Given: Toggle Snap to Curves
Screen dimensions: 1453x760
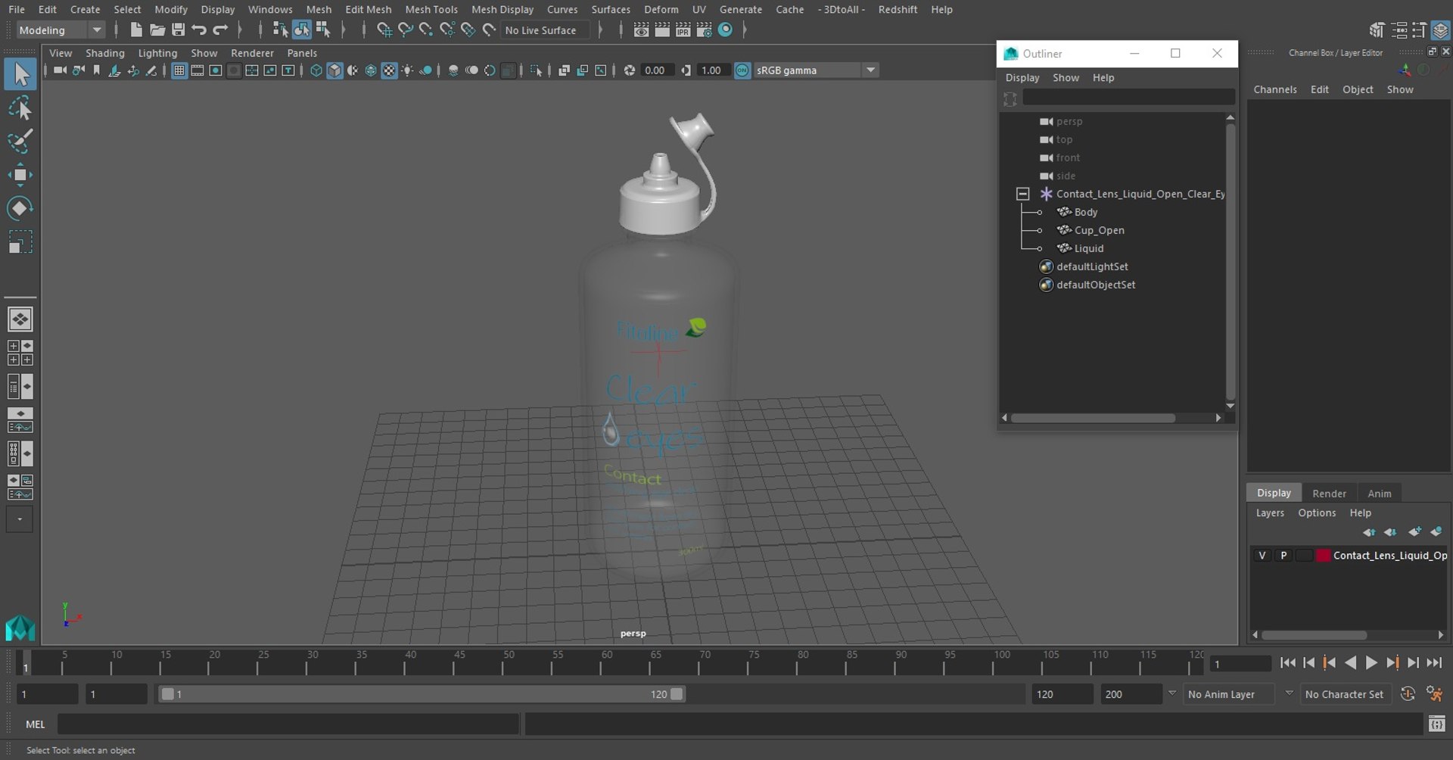Looking at the screenshot, I should pyautogui.click(x=406, y=30).
